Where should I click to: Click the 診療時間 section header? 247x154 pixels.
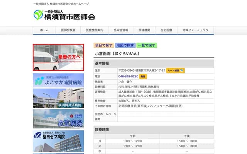click(154, 130)
